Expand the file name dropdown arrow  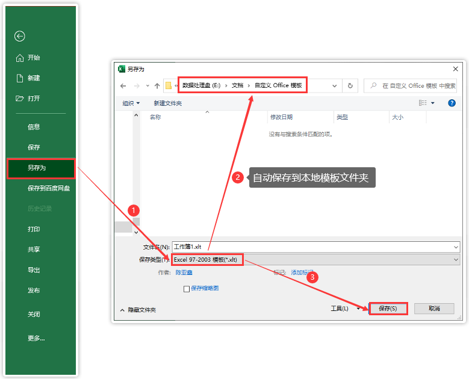[456, 247]
